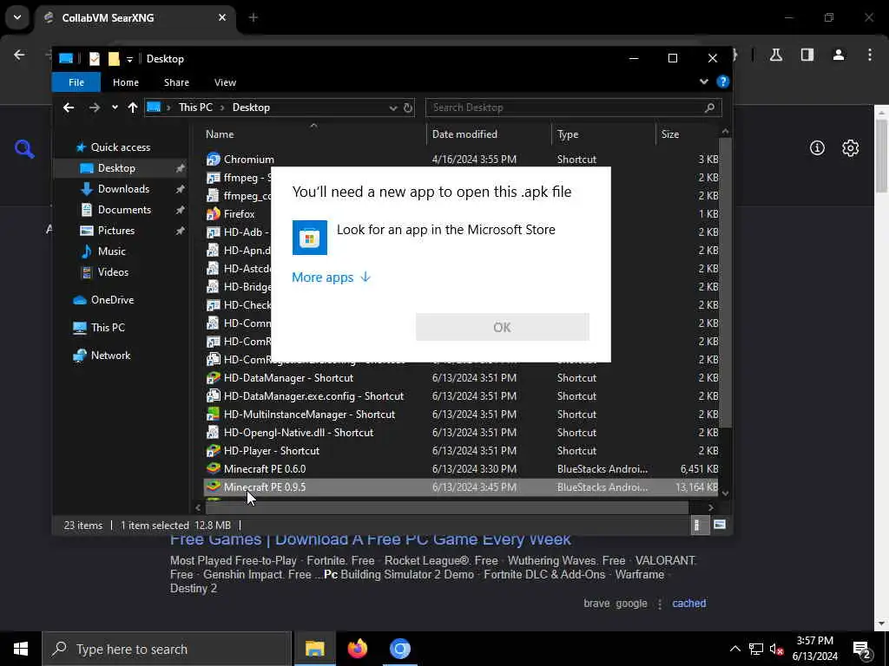Click the Search Desktop input field
889x666 pixels.
574,108
